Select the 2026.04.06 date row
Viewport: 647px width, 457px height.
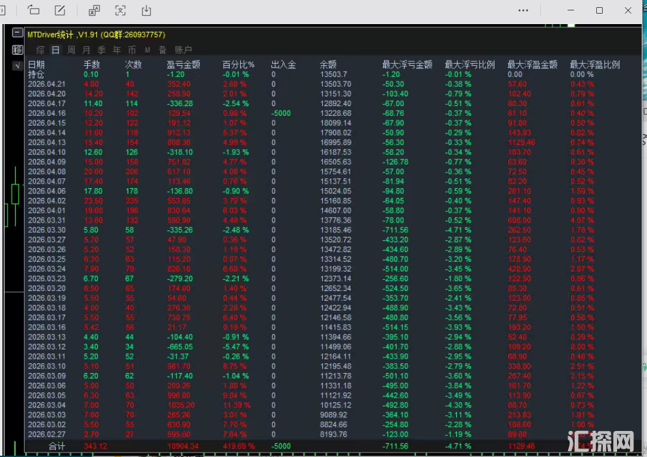coord(47,191)
